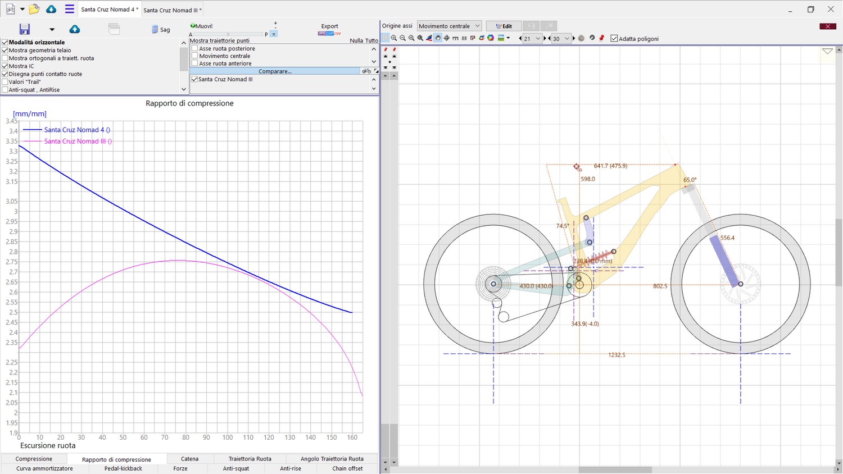
Task: Open the hamburger menu icon
Action: tap(70, 9)
